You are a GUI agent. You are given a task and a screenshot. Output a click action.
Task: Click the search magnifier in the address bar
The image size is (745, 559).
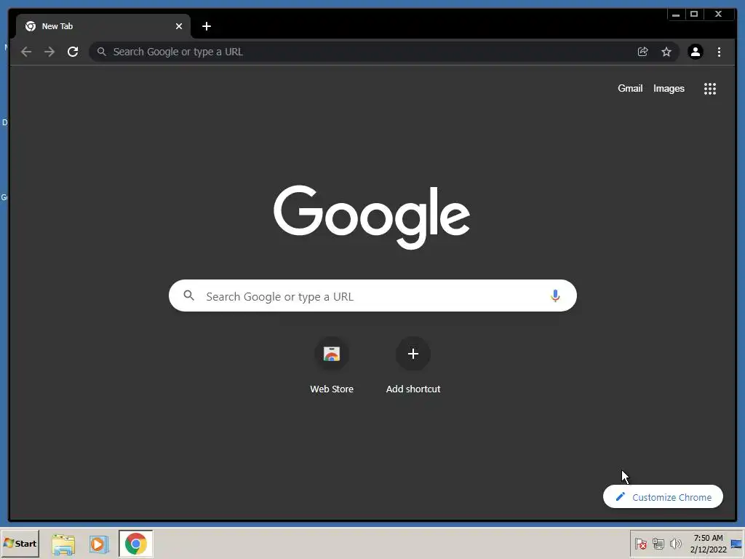[x=102, y=52]
